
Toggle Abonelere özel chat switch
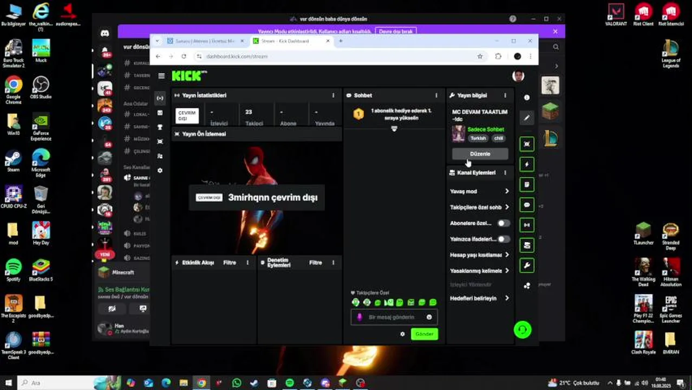pyautogui.click(x=504, y=223)
